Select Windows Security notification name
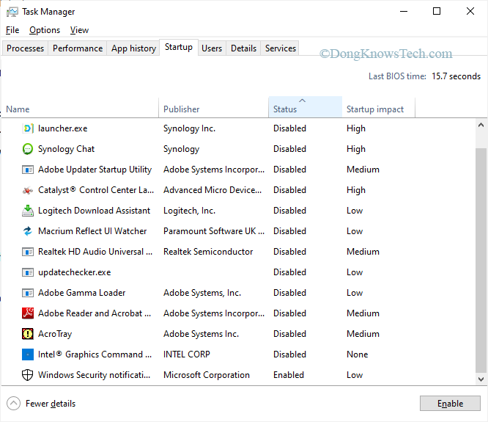This screenshot has width=488, height=422. coord(94,375)
